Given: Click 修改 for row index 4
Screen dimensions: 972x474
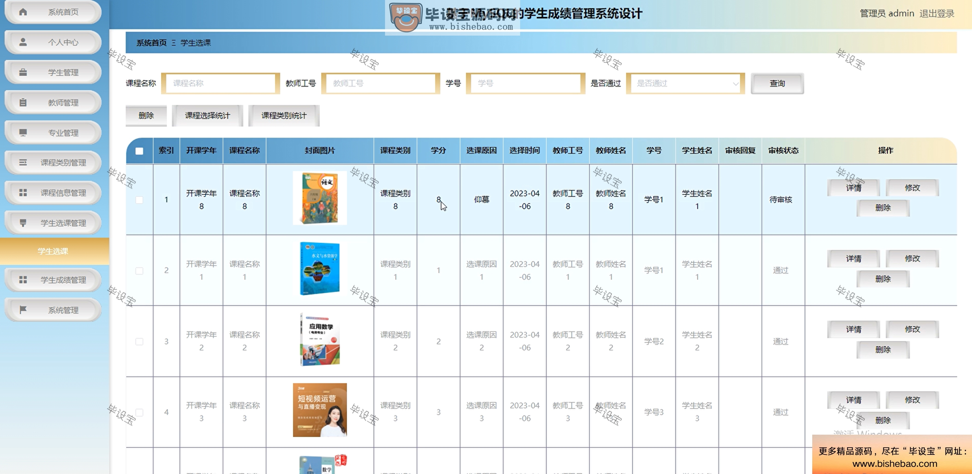Looking at the screenshot, I should (x=912, y=400).
